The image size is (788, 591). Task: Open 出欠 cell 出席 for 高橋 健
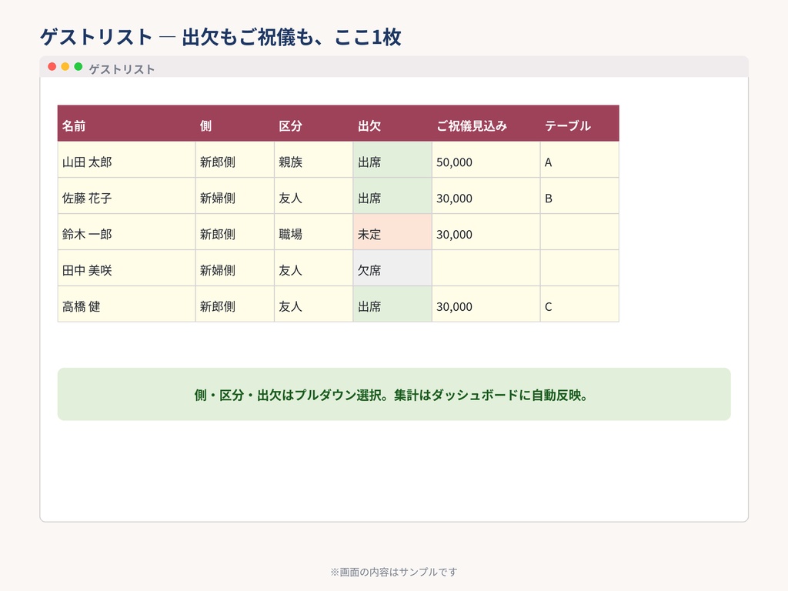point(392,304)
